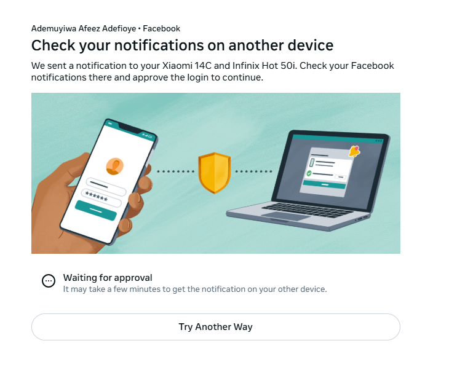Click the "Check your notifications on another device" heading
This screenshot has height=381, width=457.
coord(182,45)
